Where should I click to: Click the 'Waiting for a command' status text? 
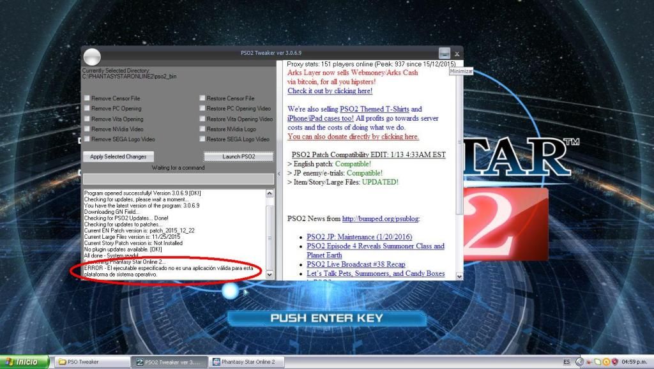pyautogui.click(x=178, y=168)
